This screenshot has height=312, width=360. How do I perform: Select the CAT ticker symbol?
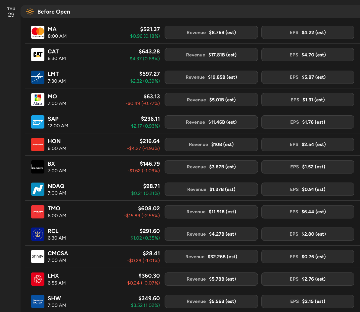pyautogui.click(x=53, y=51)
